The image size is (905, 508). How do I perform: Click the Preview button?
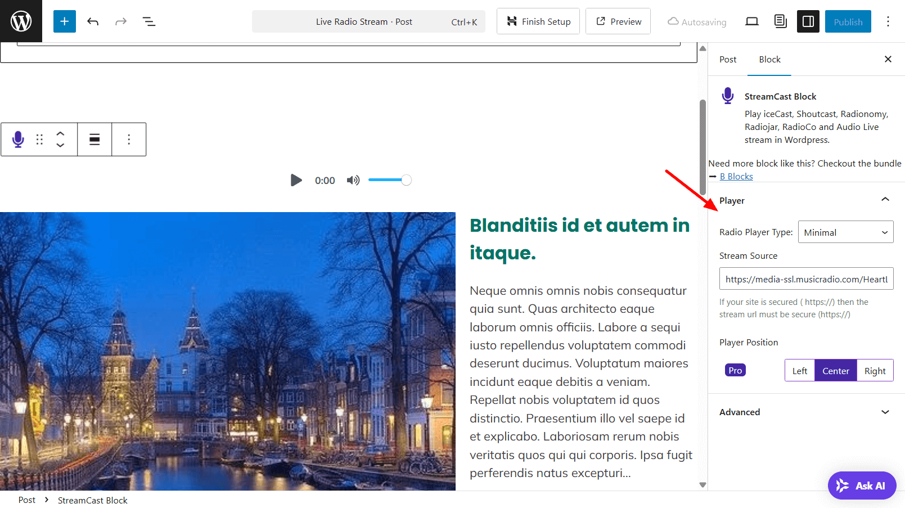pos(618,21)
